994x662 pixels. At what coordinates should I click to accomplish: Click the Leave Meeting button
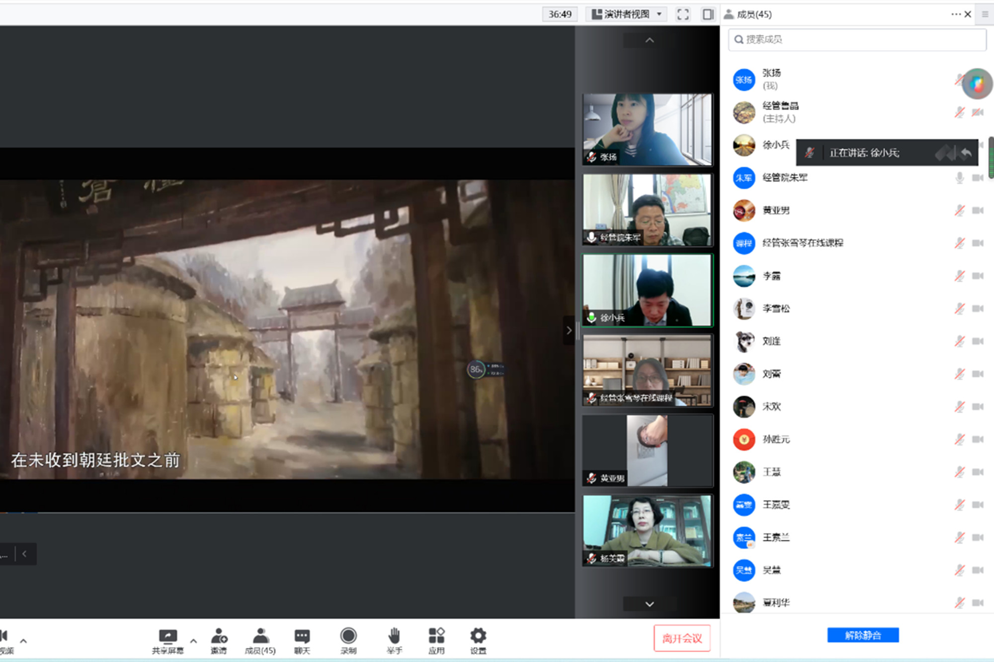(682, 638)
